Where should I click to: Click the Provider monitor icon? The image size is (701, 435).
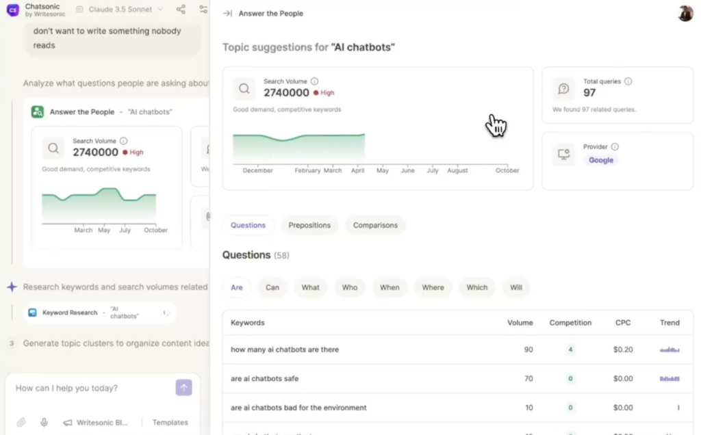563,154
